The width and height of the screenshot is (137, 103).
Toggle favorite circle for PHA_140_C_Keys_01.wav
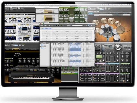(83, 45)
